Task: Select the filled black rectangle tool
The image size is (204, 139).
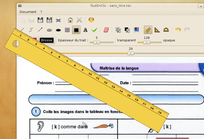Action: point(76,30)
